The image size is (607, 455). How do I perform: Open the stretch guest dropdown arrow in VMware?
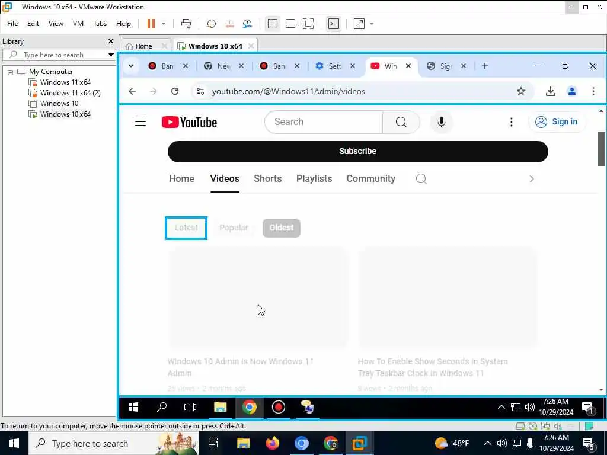pyautogui.click(x=372, y=24)
